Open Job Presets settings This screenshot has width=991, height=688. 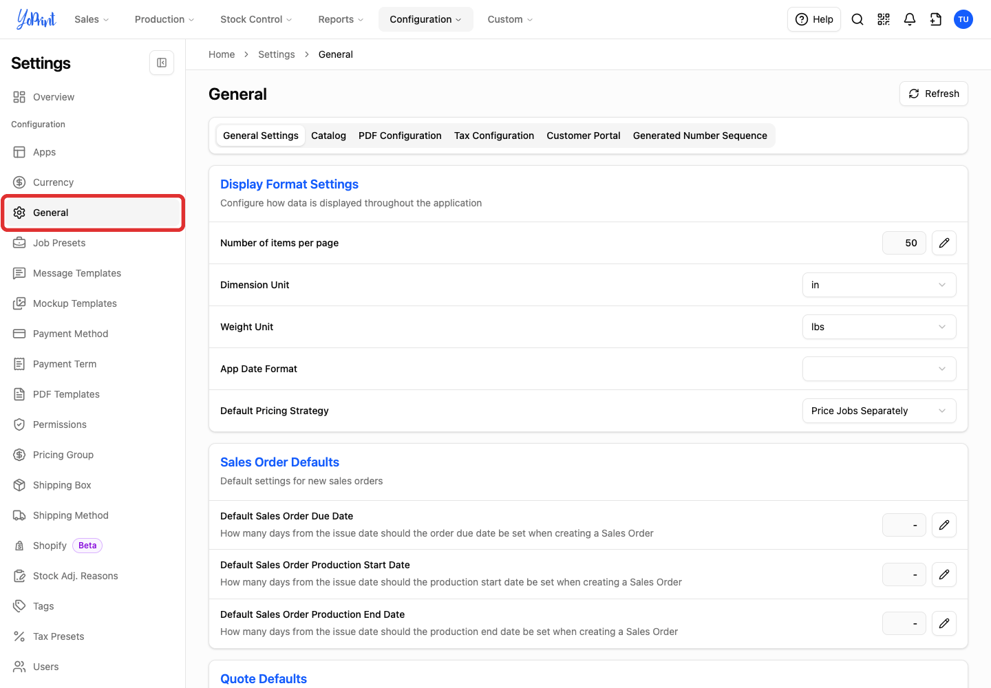click(93, 243)
